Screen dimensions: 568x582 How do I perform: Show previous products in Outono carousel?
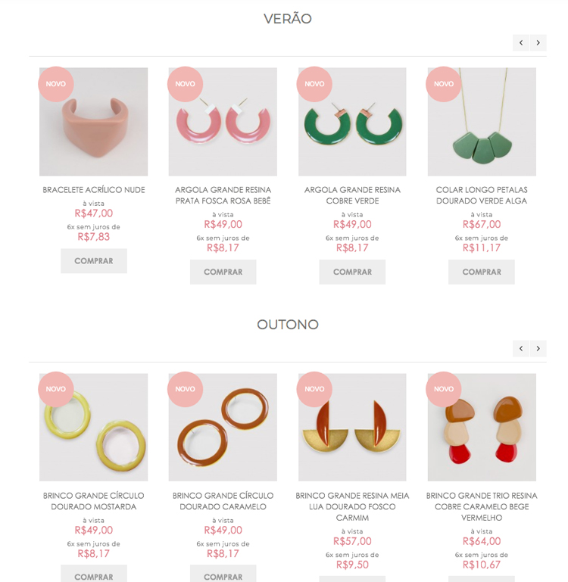(521, 349)
